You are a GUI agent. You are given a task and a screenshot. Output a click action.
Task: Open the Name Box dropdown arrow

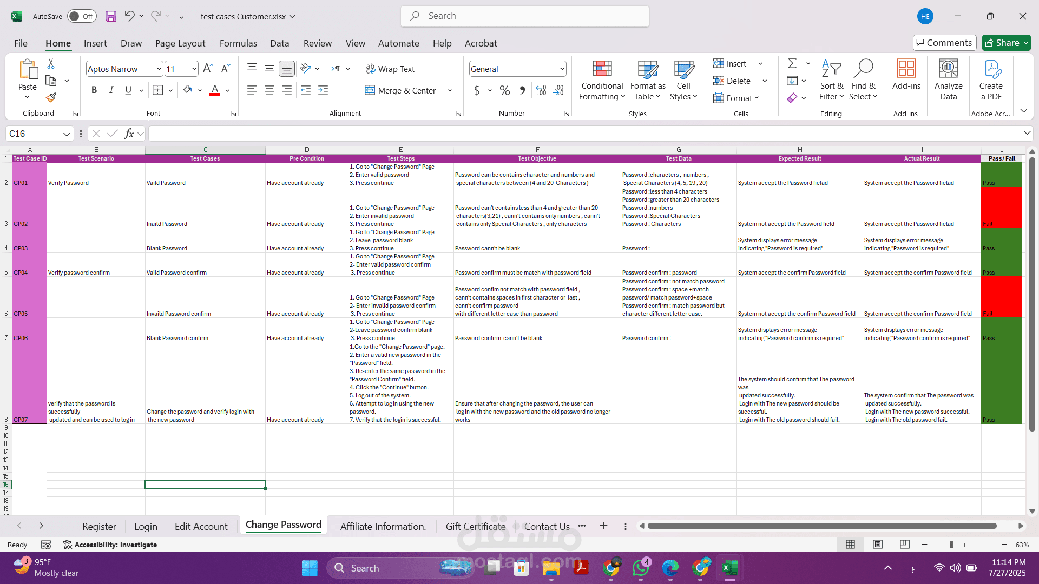tap(67, 134)
